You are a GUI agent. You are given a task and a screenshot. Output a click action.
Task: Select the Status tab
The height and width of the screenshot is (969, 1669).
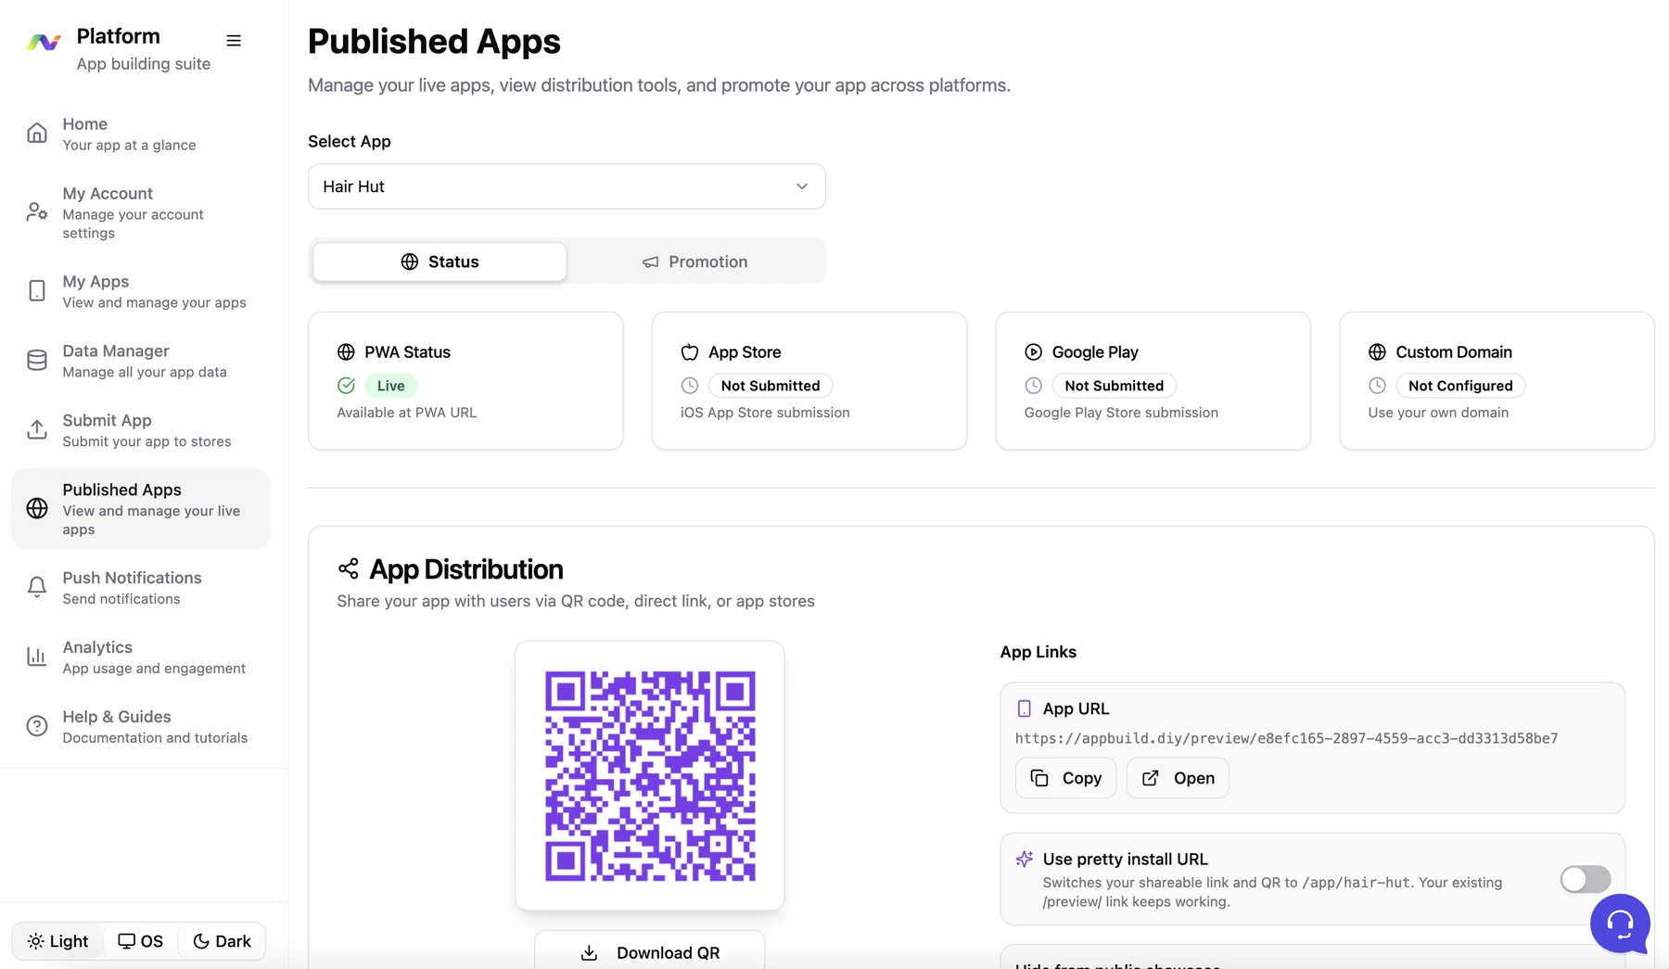click(440, 261)
